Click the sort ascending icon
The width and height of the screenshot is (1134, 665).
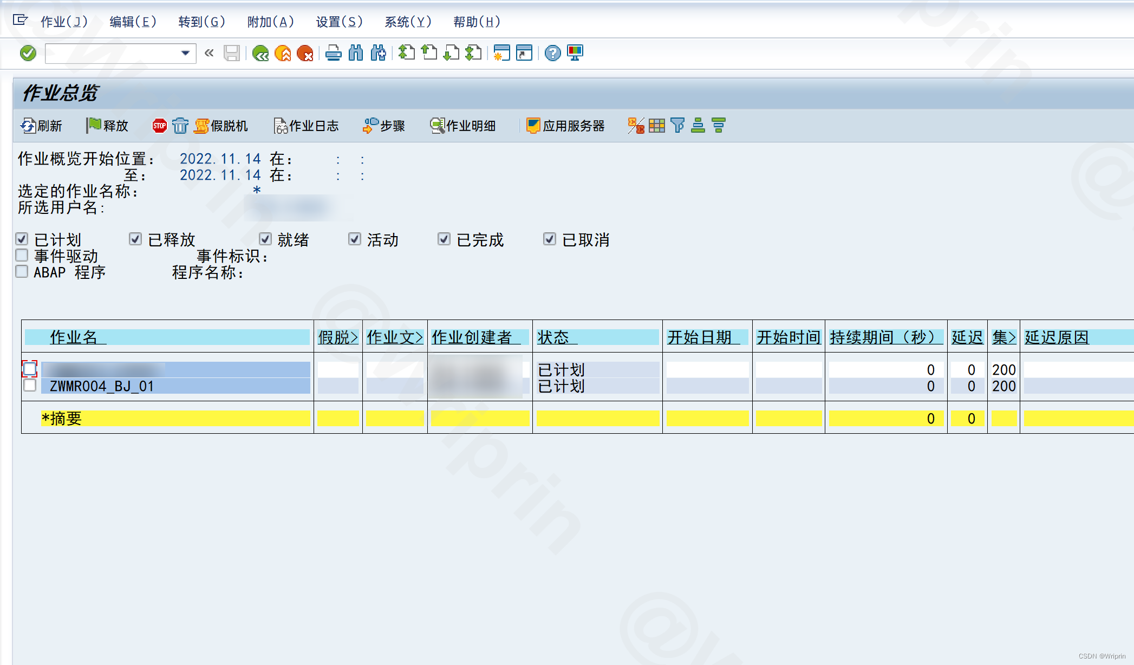[698, 126]
